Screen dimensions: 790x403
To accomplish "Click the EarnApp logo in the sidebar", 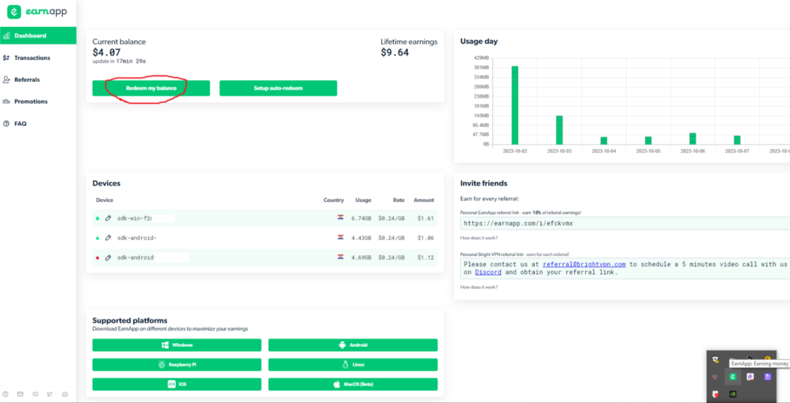I will pyautogui.click(x=37, y=12).
